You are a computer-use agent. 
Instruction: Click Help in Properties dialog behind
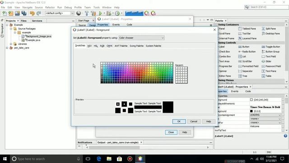[x=185, y=132]
